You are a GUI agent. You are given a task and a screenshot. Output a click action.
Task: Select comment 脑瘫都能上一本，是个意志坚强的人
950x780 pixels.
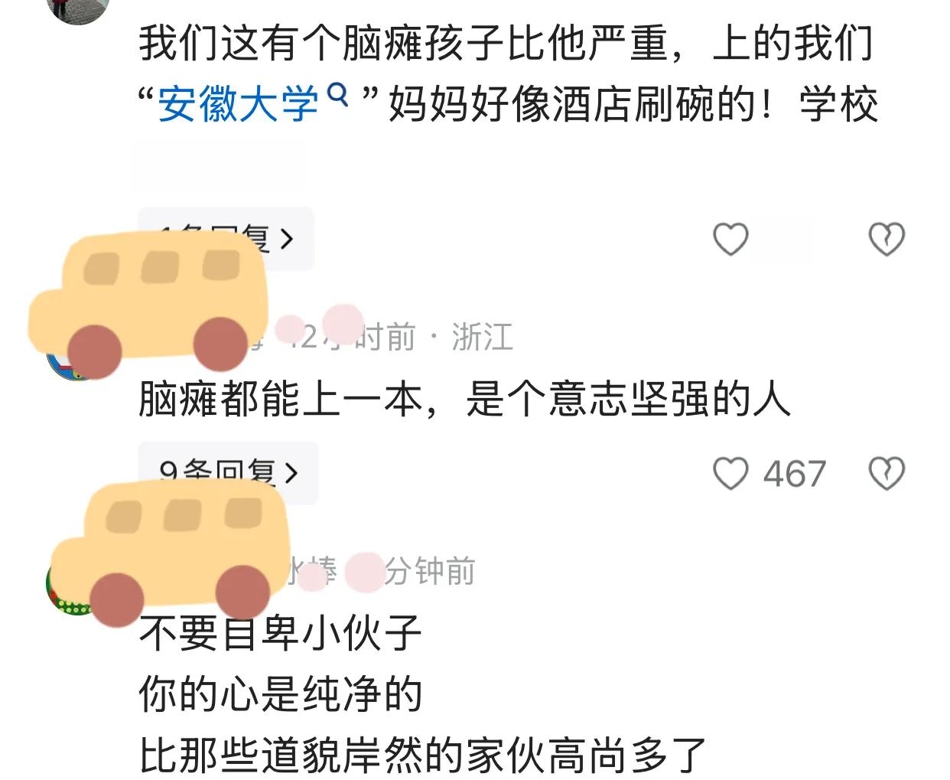[464, 399]
